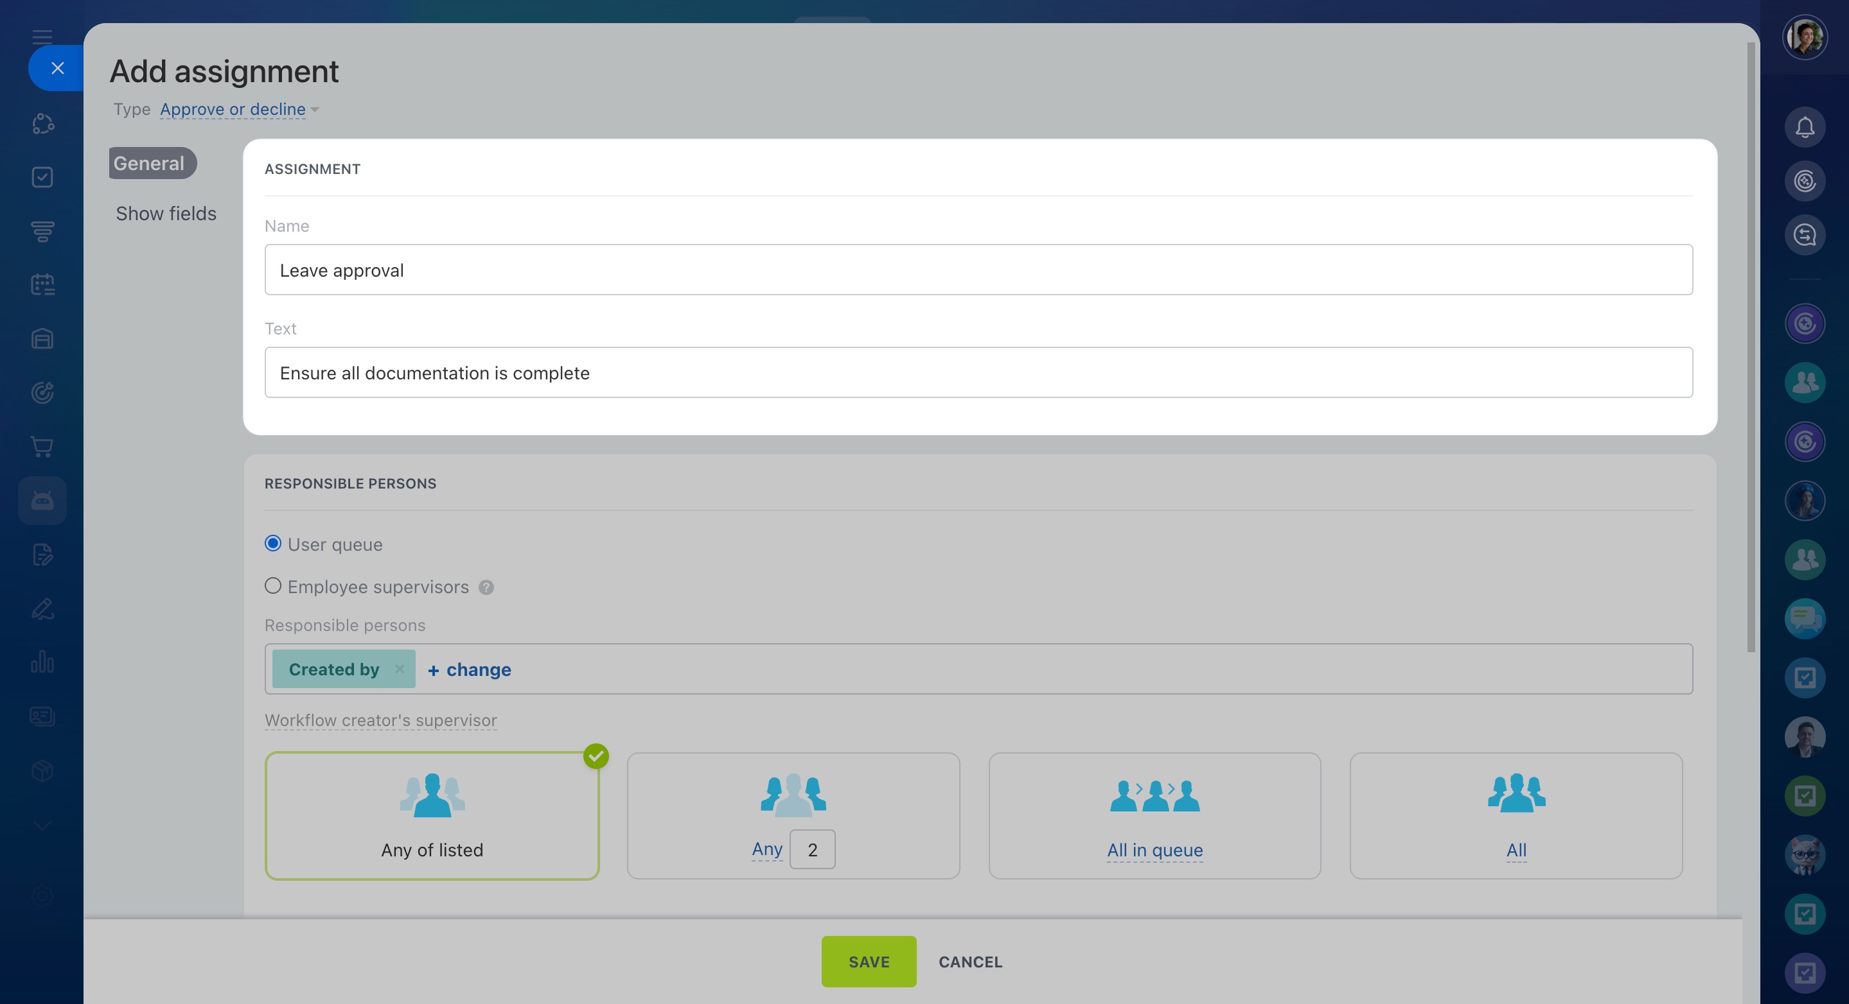1849x1004 pixels.
Task: Open the CRM funnel icon in sidebar
Action: pyautogui.click(x=42, y=231)
